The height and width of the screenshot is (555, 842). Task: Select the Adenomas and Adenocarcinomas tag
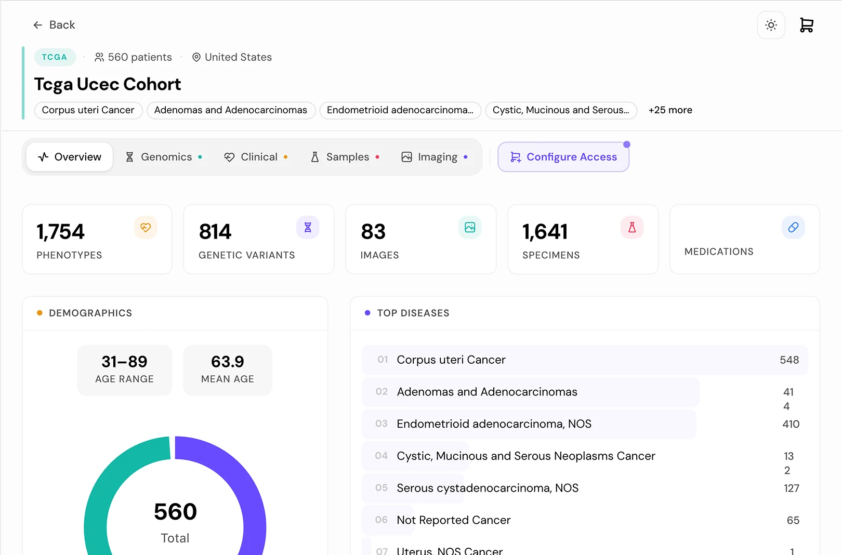(231, 110)
